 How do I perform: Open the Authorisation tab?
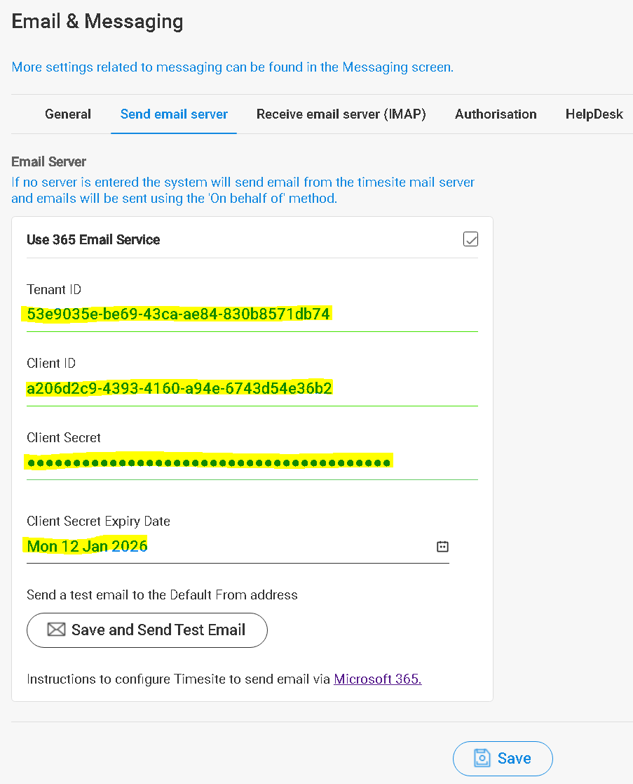coord(496,114)
